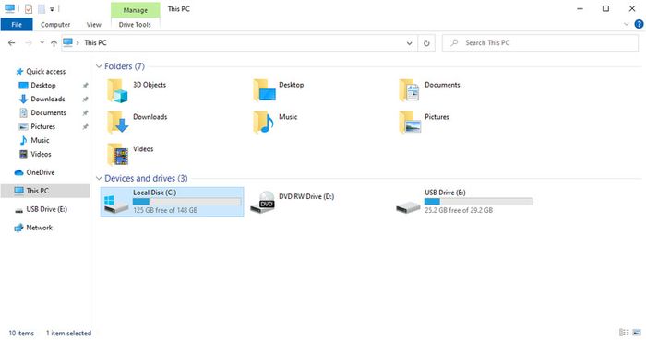This screenshot has width=646, height=340.
Task: Expand the ribbon using the chevron
Action: click(x=627, y=24)
